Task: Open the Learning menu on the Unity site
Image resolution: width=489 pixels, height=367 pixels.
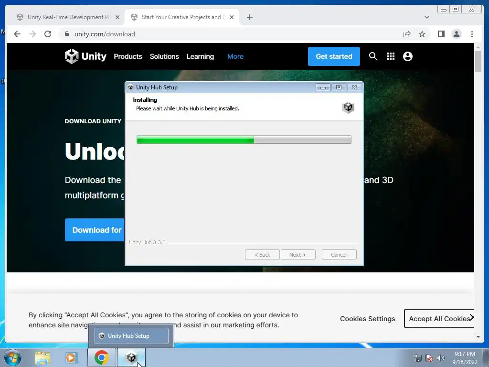Action: tap(200, 56)
